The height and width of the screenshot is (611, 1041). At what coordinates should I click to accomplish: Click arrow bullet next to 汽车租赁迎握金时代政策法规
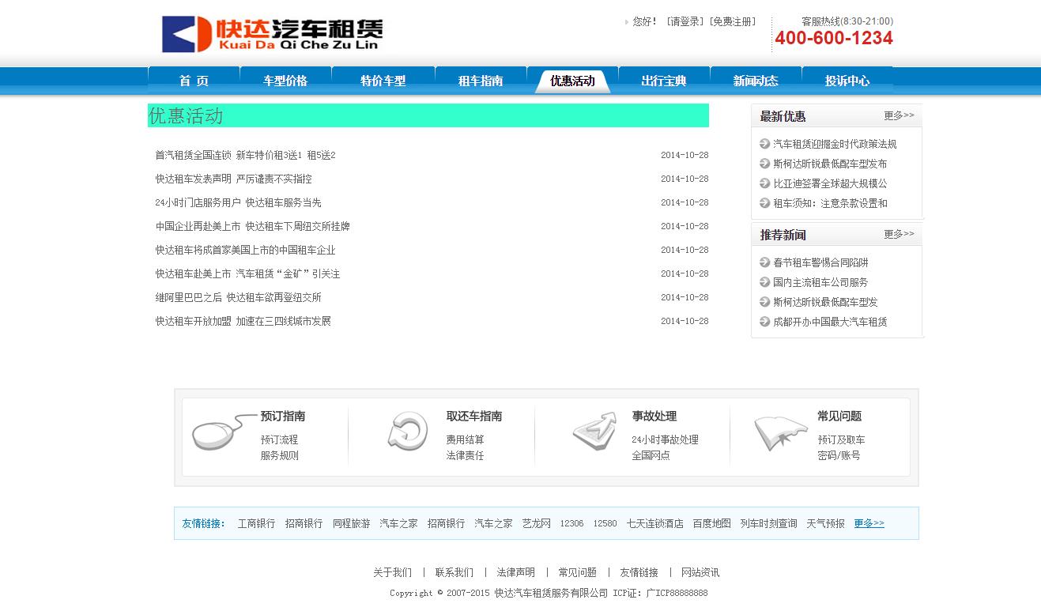pos(764,144)
